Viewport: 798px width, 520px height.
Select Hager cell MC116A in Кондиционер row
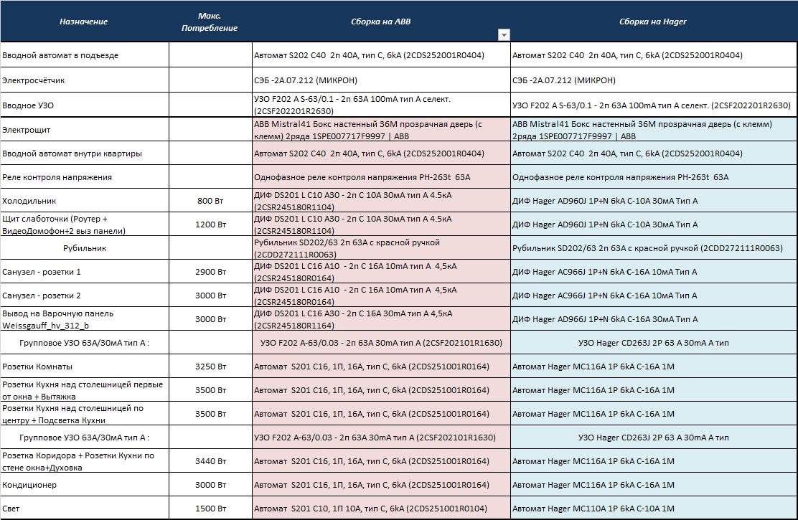pos(654,484)
